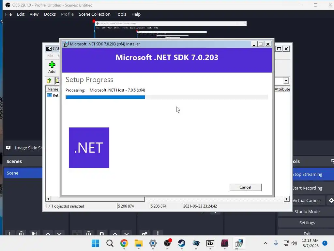Click installer icon in .NET SDK title bar

(66, 44)
